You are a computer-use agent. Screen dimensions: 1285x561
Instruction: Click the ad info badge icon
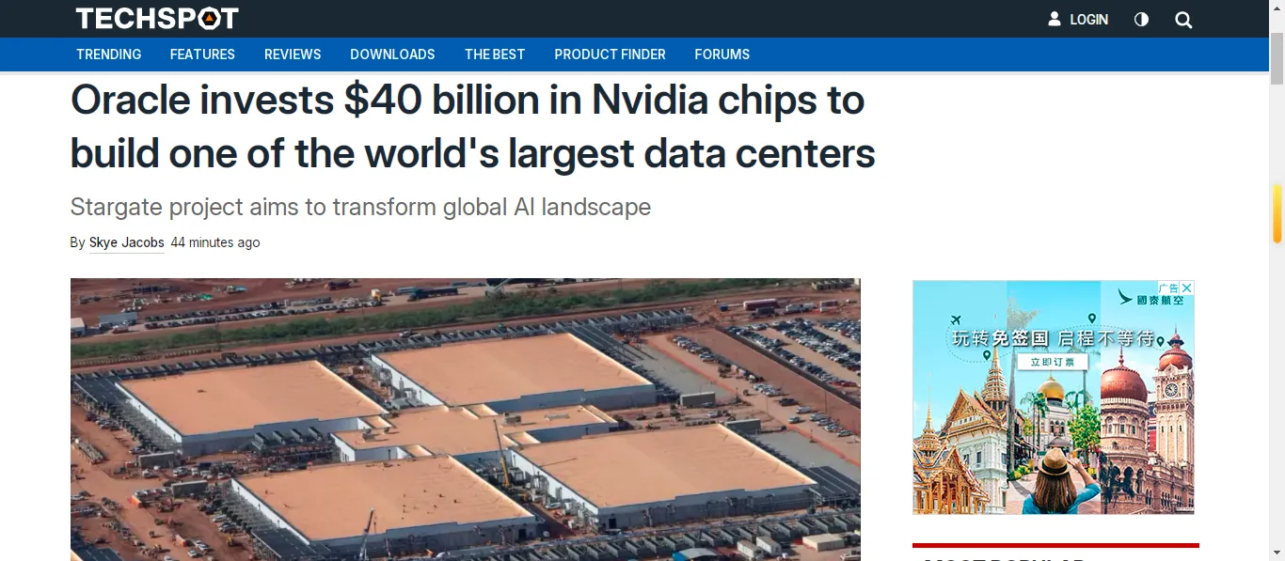click(1168, 288)
